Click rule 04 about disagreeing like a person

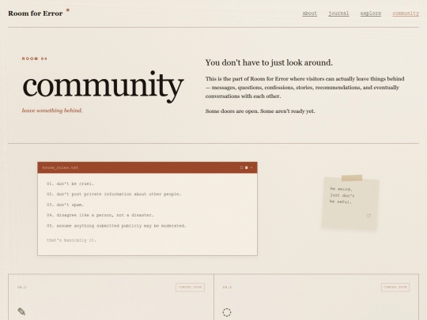100,215
